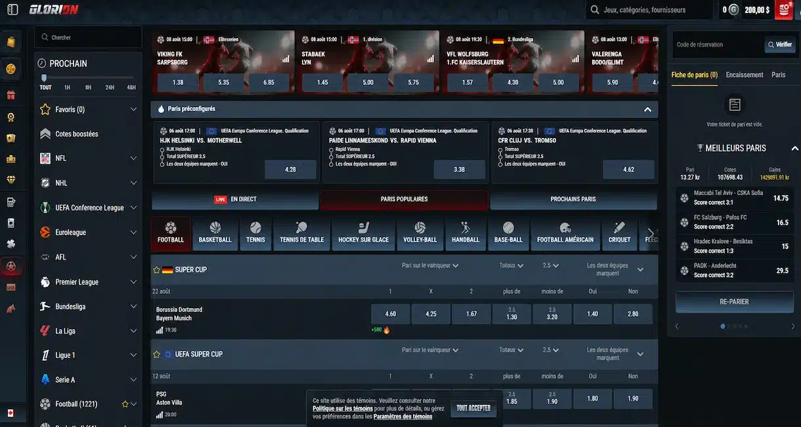Bet on Borussia Dortmund at 4.60

tap(390, 314)
